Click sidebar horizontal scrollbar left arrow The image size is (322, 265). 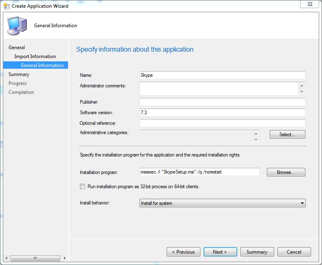(x=6, y=258)
